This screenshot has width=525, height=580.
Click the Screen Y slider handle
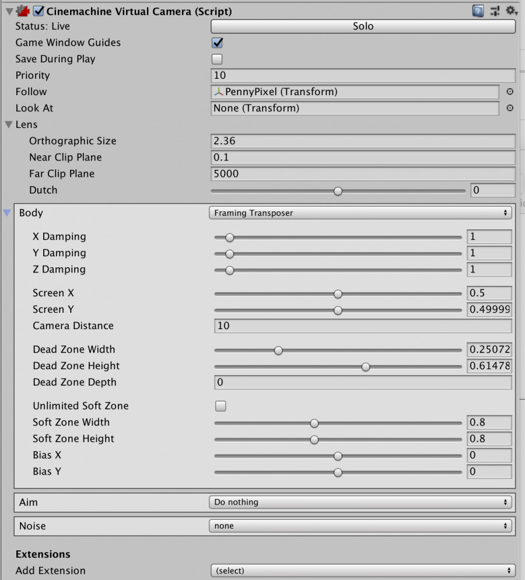coord(338,310)
